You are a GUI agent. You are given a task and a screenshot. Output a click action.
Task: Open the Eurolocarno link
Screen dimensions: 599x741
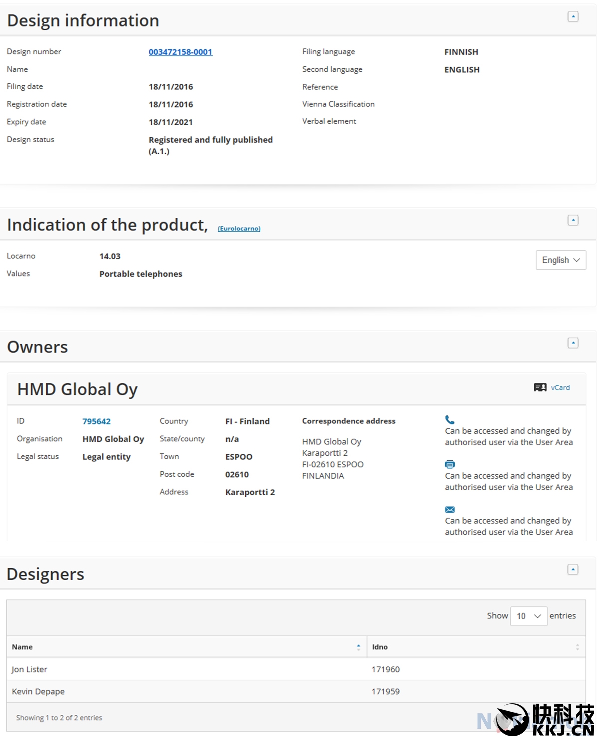[x=239, y=229]
